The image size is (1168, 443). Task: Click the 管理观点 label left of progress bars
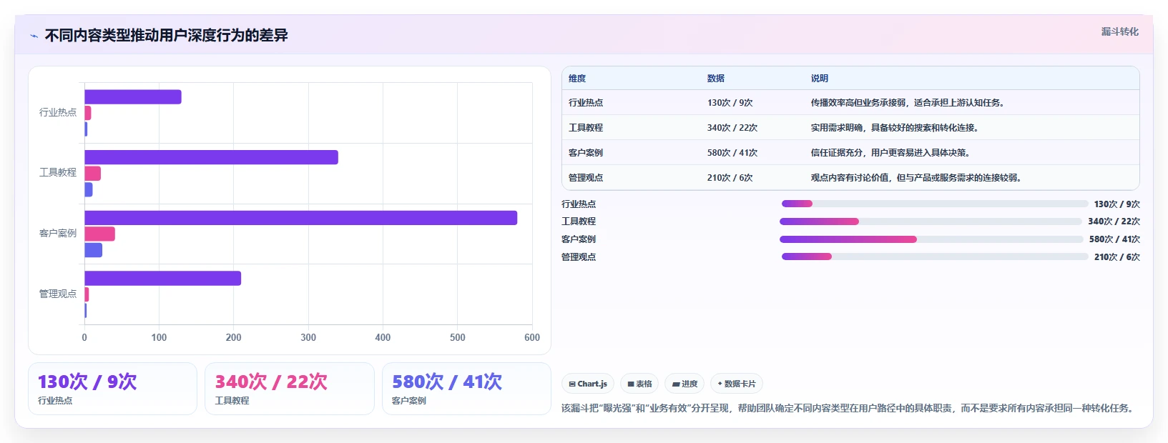pos(579,257)
